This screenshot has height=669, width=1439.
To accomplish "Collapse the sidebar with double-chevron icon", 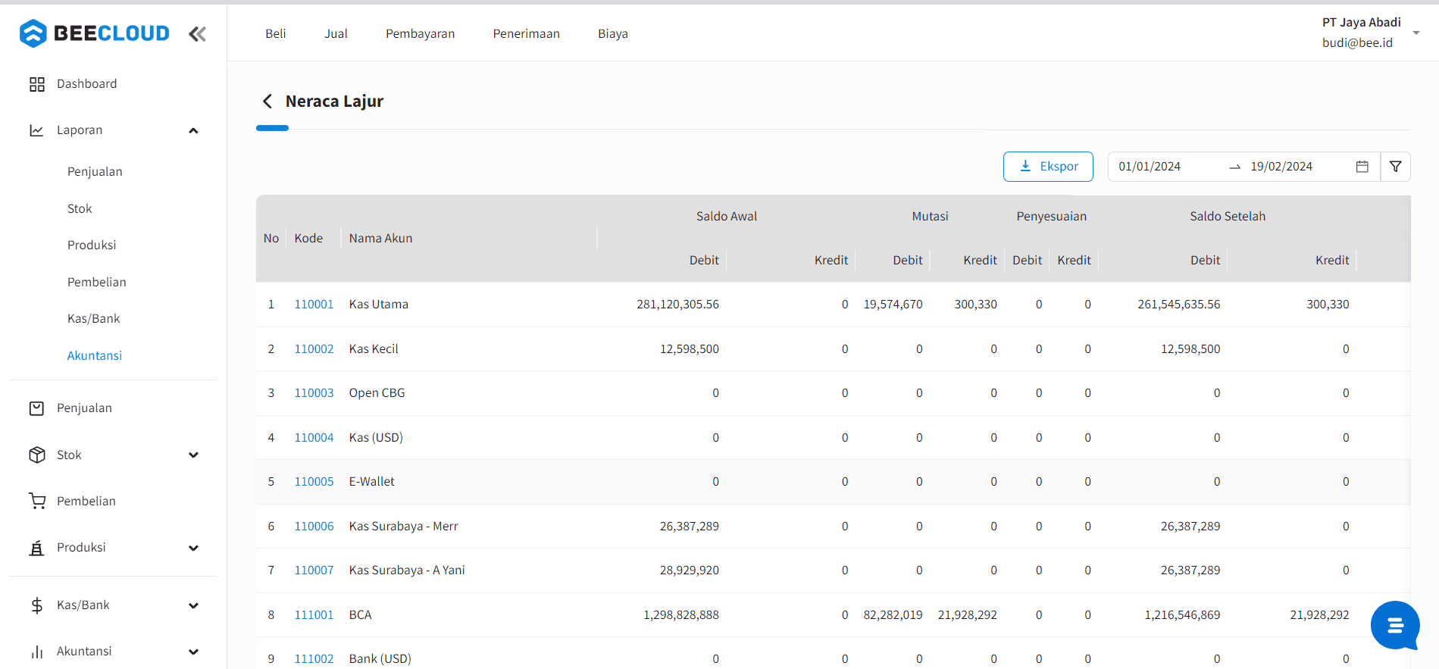I will (x=197, y=33).
